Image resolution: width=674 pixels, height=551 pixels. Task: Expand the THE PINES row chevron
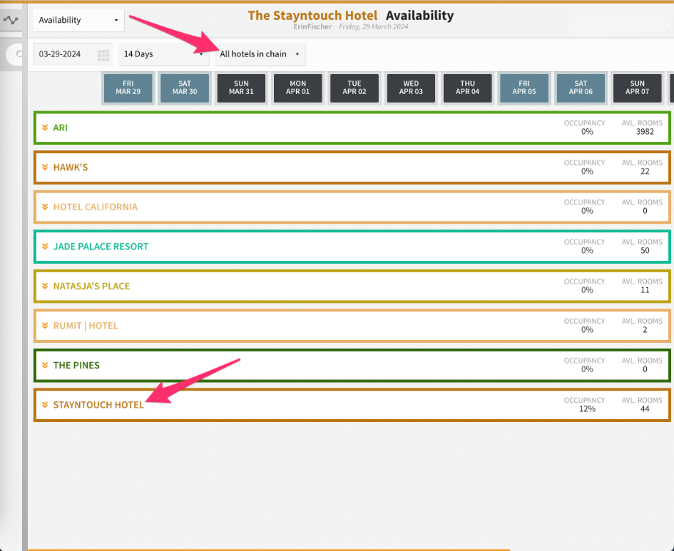click(x=45, y=366)
